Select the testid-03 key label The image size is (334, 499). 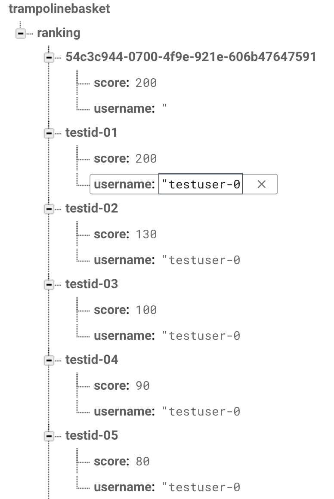point(92,284)
